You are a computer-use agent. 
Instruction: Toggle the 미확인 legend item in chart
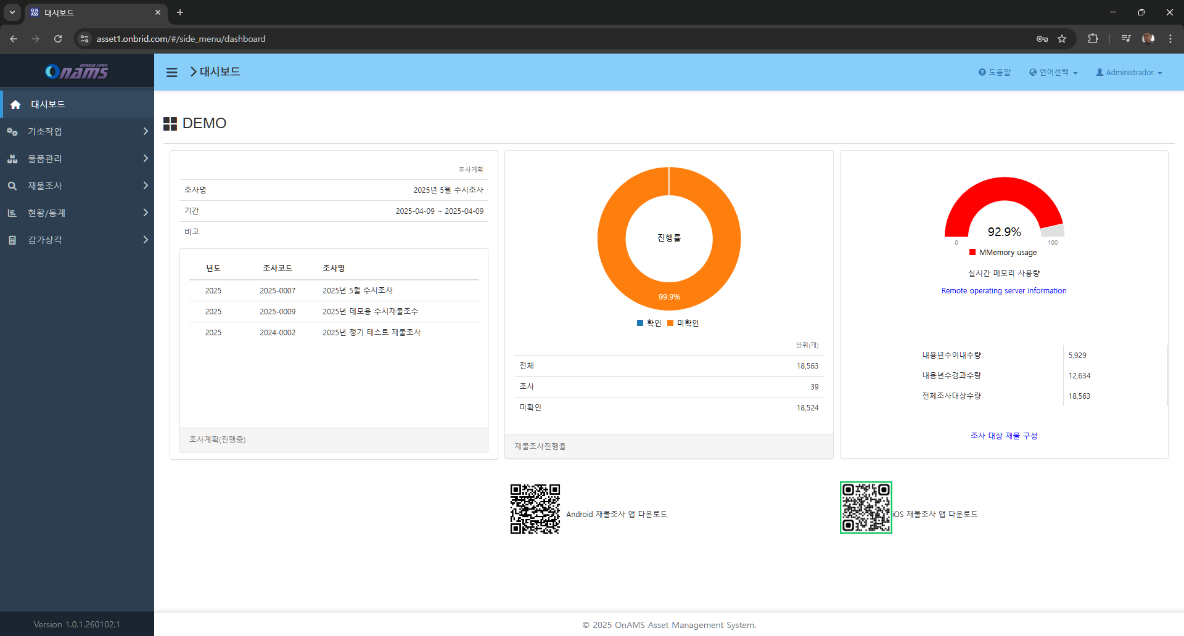click(683, 323)
